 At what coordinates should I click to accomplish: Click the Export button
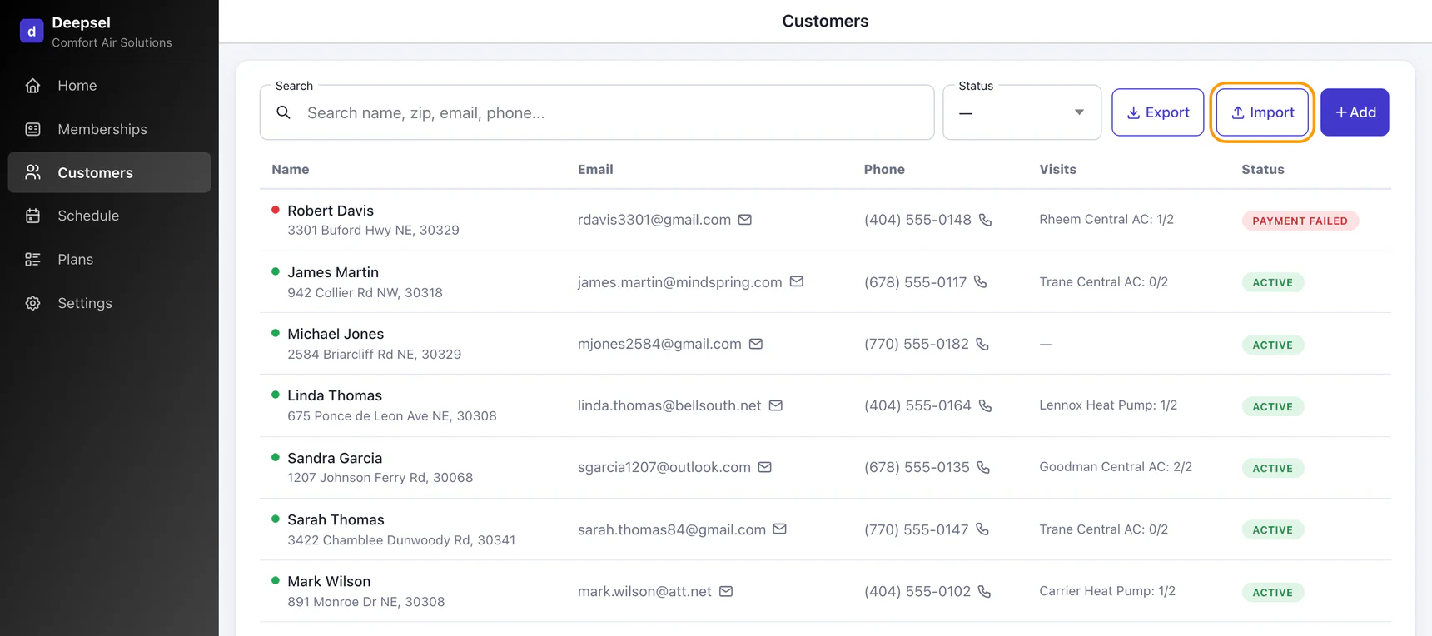(x=1157, y=112)
